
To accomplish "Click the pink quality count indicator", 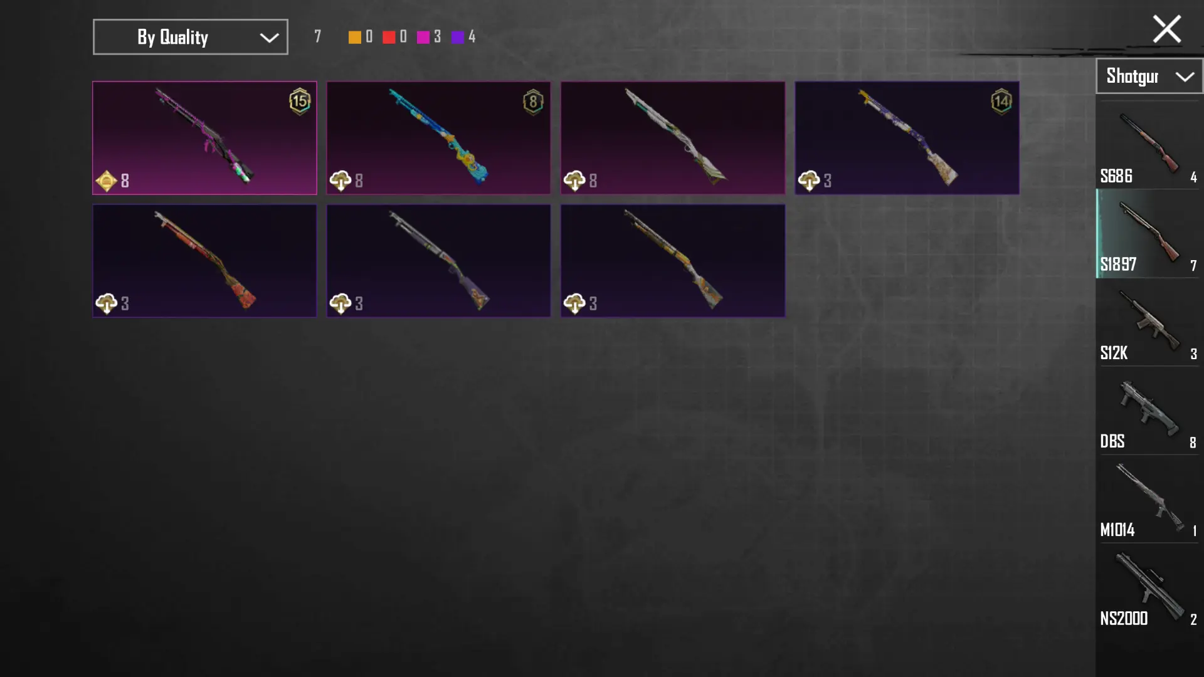I will pos(430,37).
